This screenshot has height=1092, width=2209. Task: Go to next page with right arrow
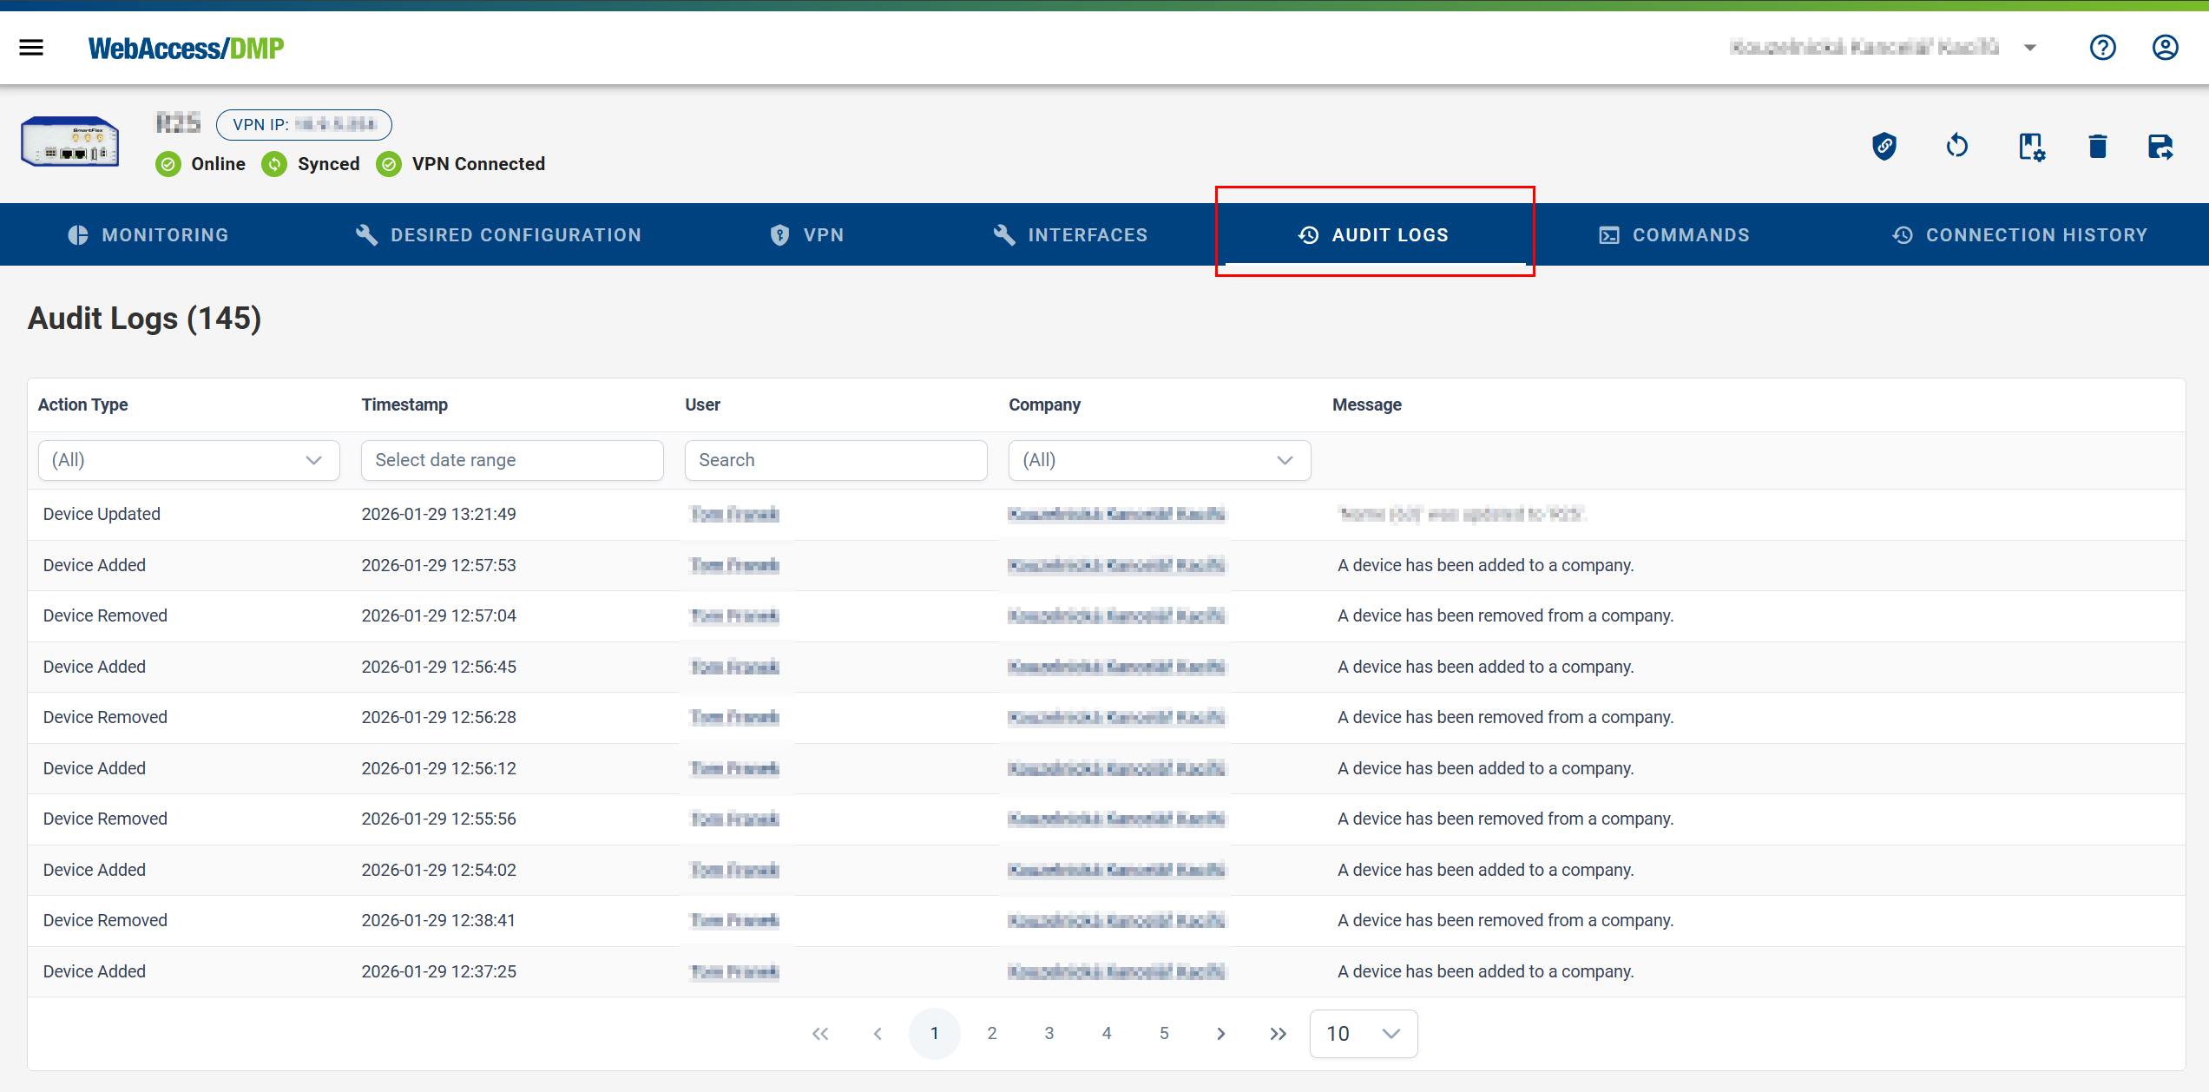click(x=1221, y=1033)
